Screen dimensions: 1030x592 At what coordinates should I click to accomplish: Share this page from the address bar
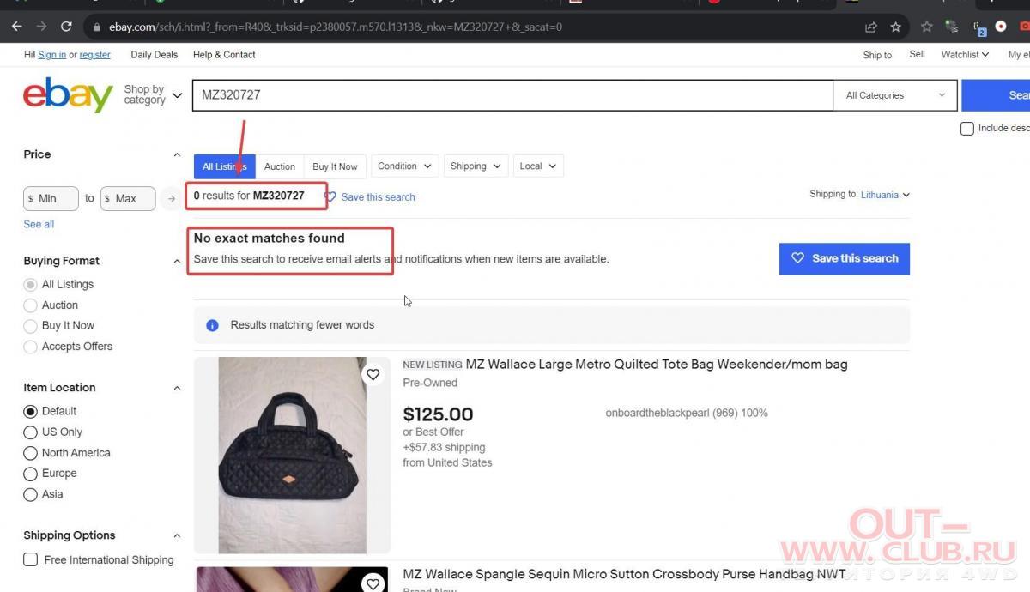tap(871, 27)
